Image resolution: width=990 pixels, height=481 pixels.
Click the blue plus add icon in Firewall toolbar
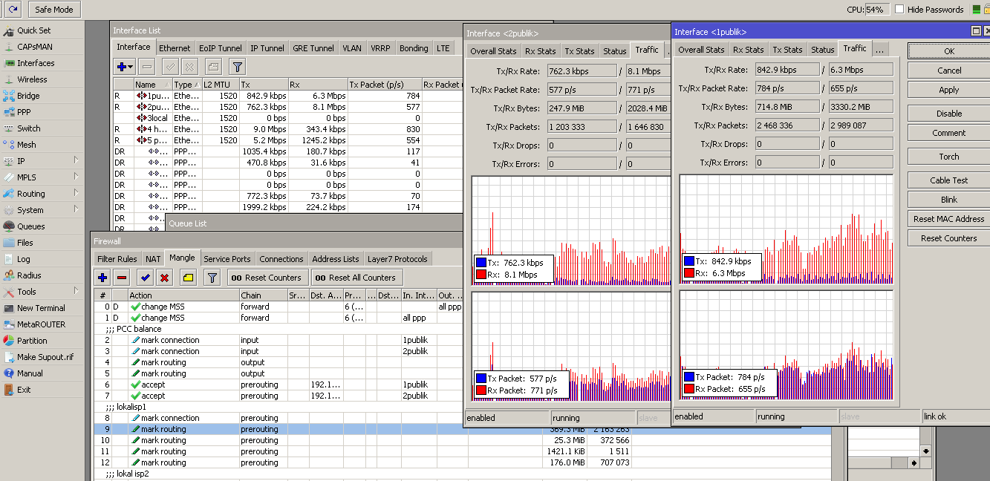pos(102,278)
